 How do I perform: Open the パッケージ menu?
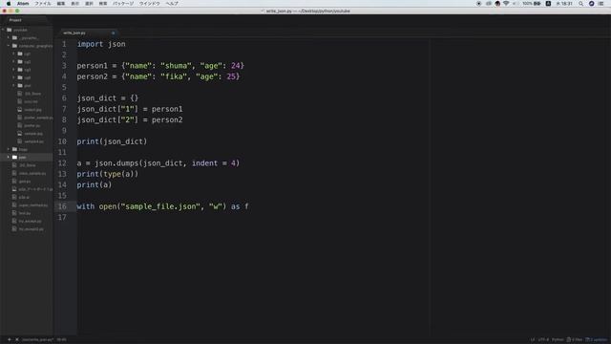(123, 4)
